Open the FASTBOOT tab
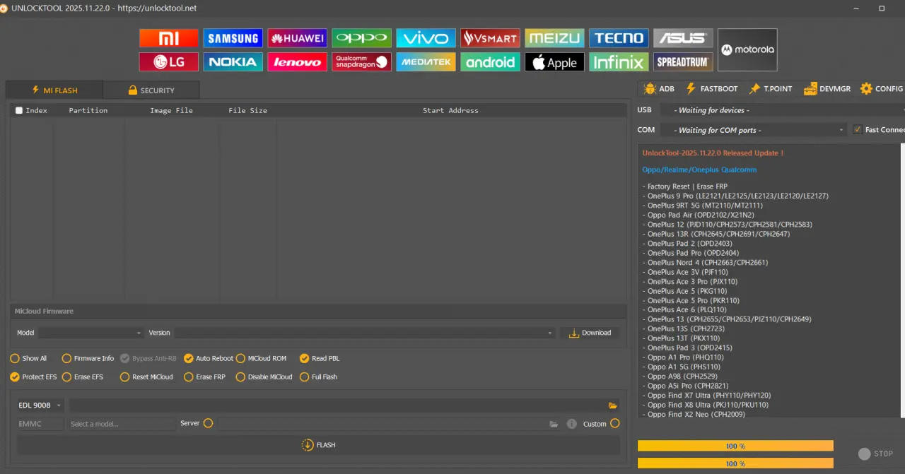The width and height of the screenshot is (905, 474). [x=712, y=89]
